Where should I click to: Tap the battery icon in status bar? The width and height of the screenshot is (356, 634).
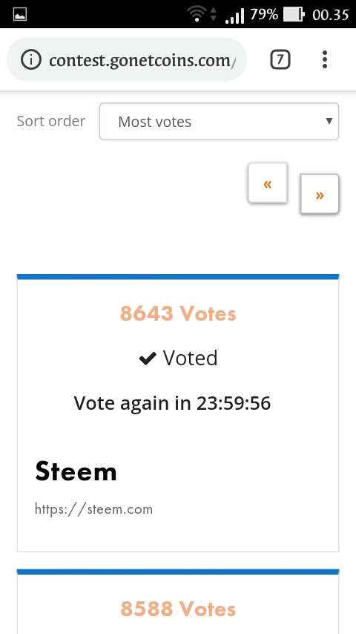point(294,15)
